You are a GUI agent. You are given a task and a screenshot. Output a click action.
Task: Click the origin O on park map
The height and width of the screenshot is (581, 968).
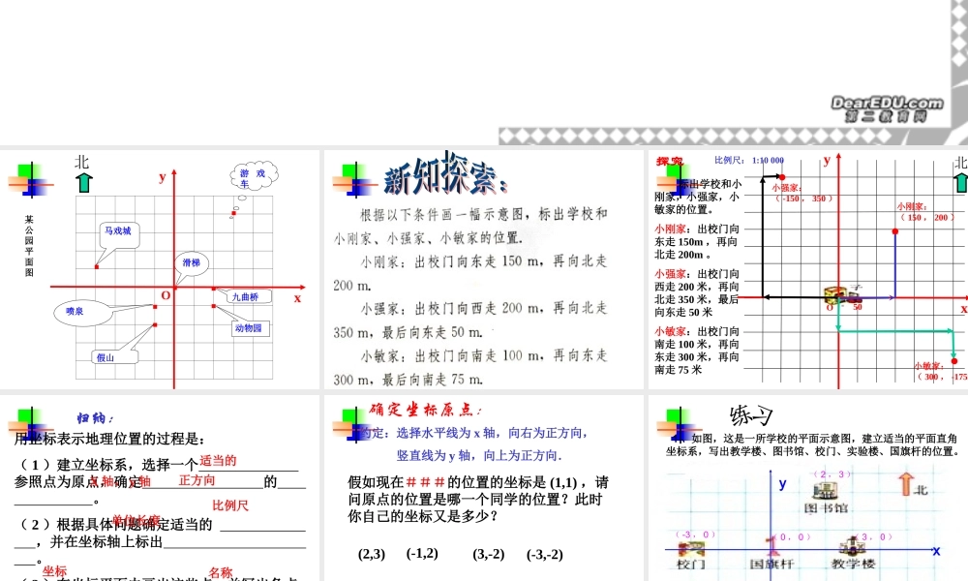click(x=166, y=295)
